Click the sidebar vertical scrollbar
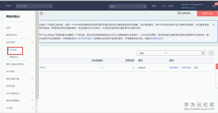Screen dimensions: 218x113 pos(37,55)
